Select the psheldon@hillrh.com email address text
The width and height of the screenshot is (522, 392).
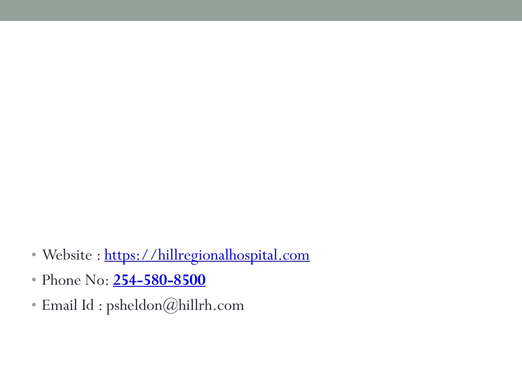175,306
